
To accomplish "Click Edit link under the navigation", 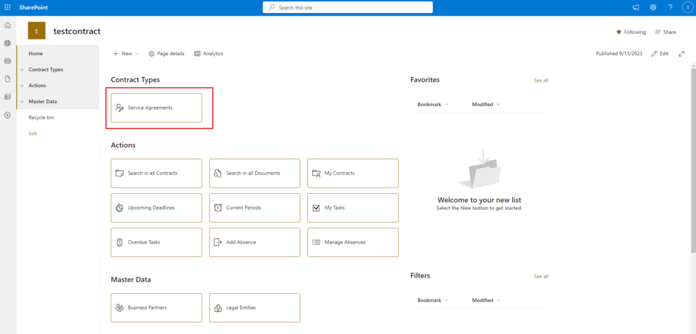I will (x=33, y=134).
